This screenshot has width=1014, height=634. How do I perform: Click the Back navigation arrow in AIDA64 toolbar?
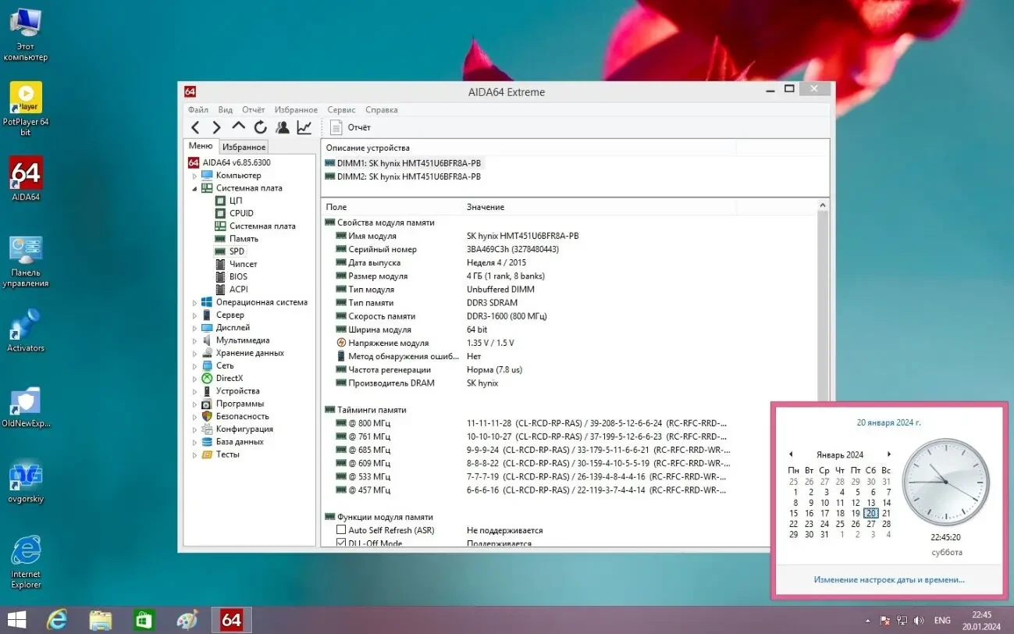(x=194, y=126)
